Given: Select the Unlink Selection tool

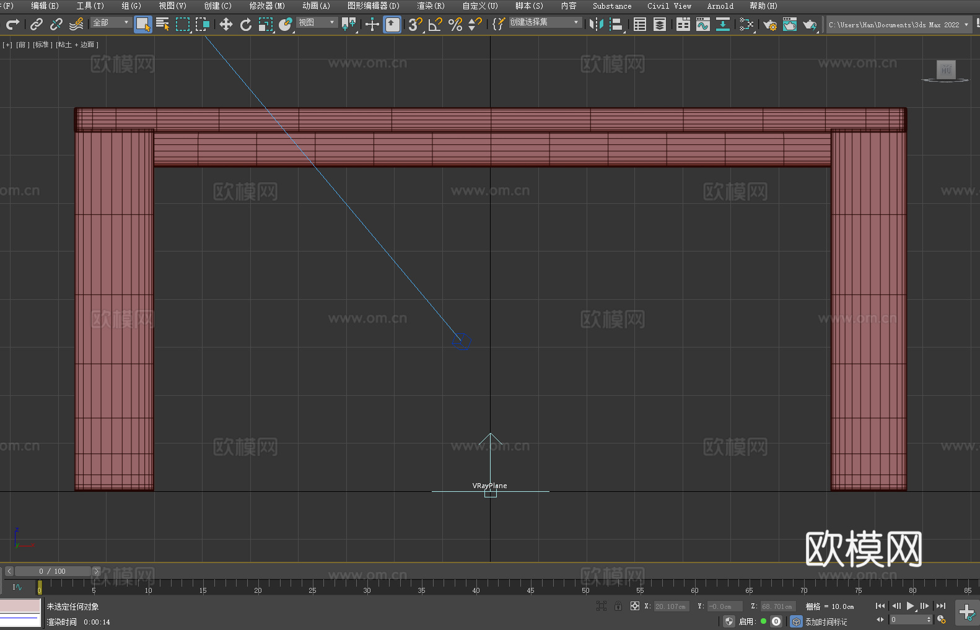Looking at the screenshot, I should (x=56, y=24).
